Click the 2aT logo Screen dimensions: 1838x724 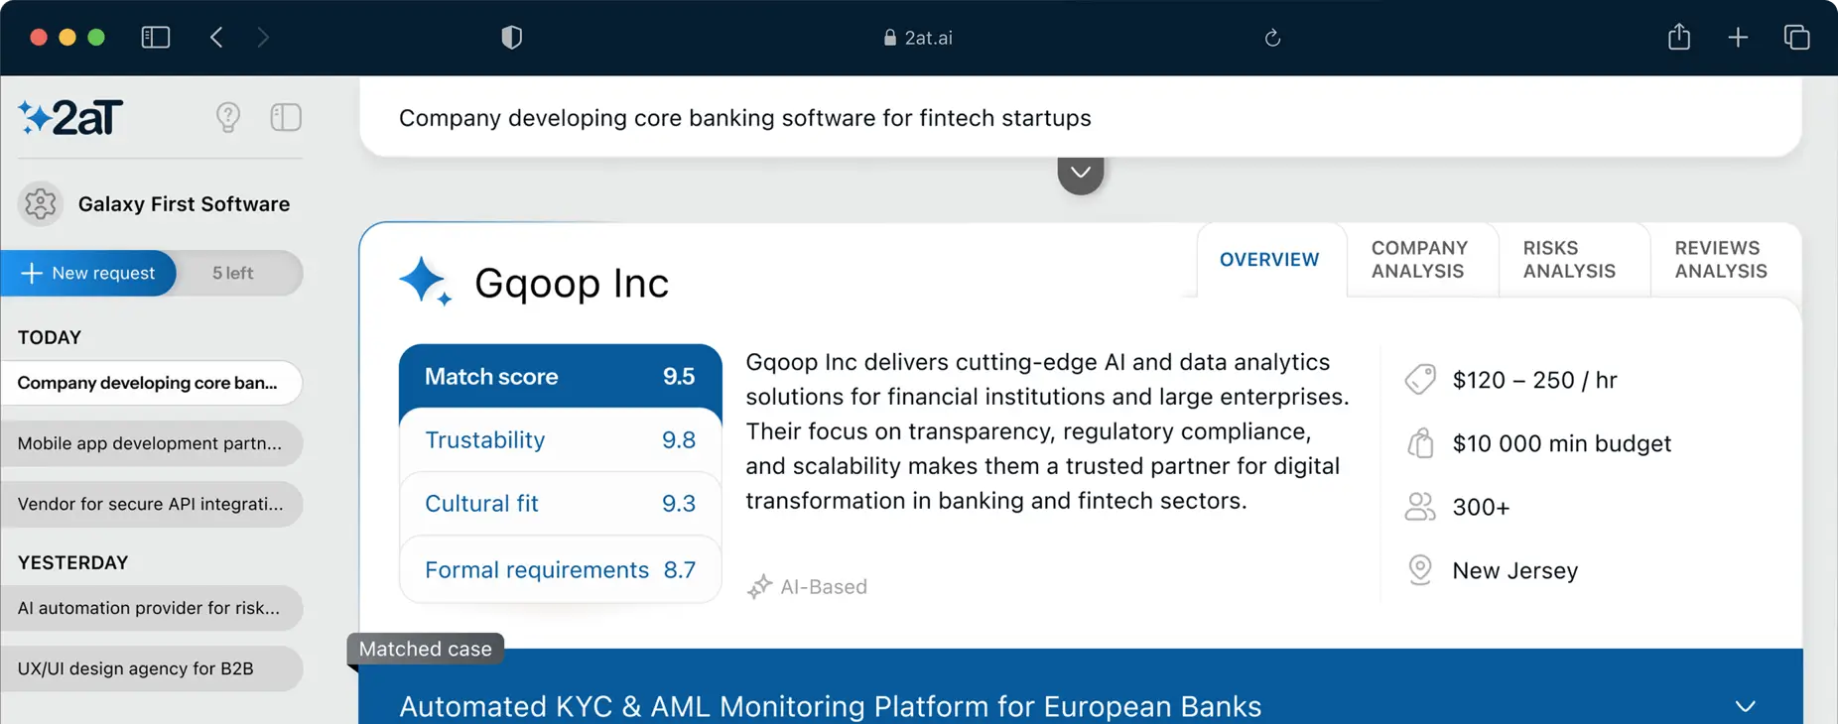70,118
